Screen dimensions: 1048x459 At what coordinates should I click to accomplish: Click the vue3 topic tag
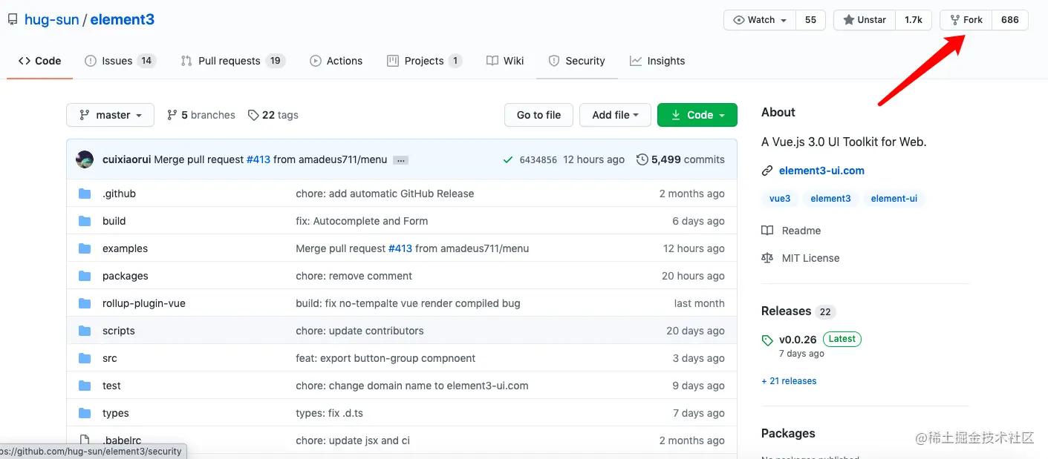click(780, 199)
